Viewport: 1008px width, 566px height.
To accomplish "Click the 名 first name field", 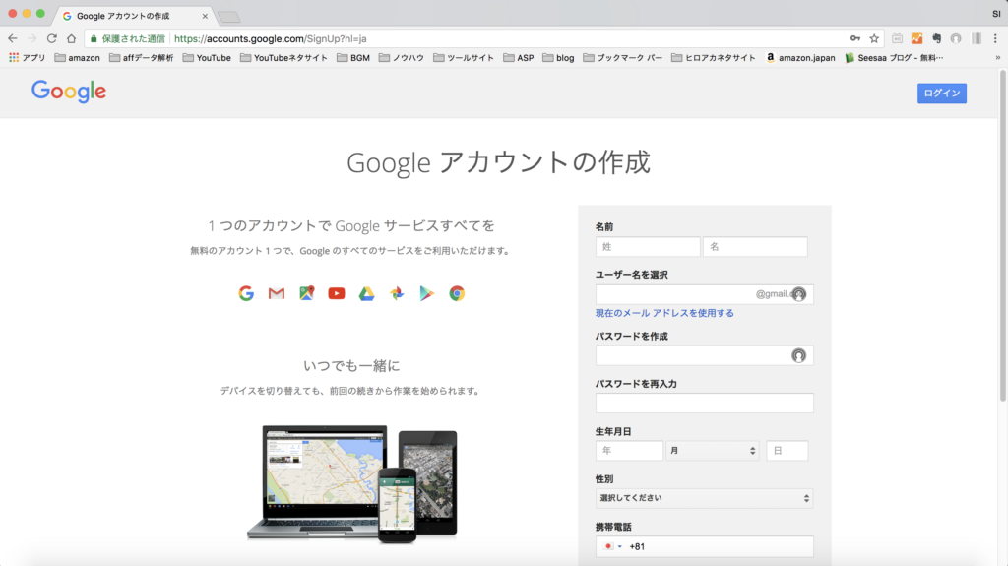I will click(x=755, y=247).
